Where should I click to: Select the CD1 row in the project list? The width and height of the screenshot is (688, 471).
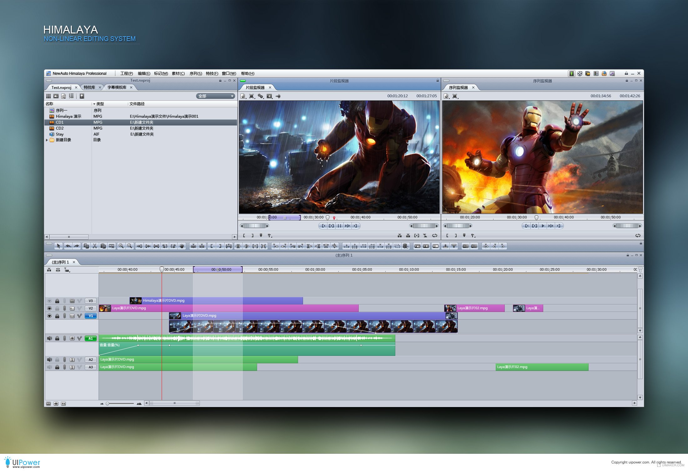click(x=141, y=122)
